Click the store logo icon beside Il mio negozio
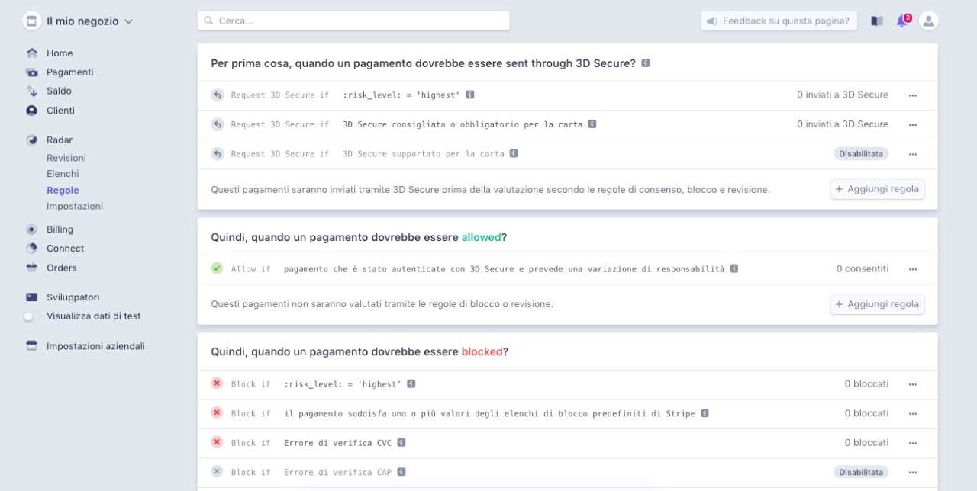The image size is (977, 491). pyautogui.click(x=31, y=21)
